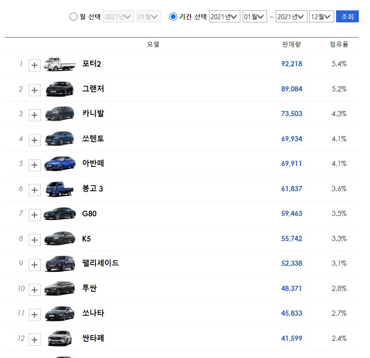This screenshot has height=358, width=370.
Task: Click the blue 조회 search button
Action: pyautogui.click(x=347, y=16)
